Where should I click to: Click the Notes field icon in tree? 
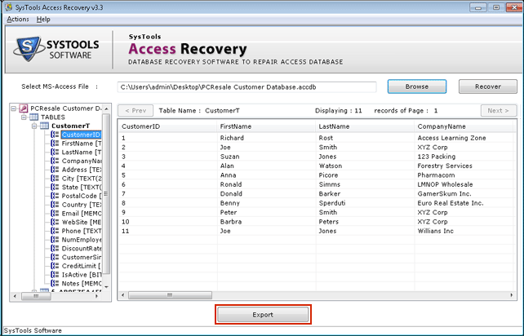pos(55,283)
